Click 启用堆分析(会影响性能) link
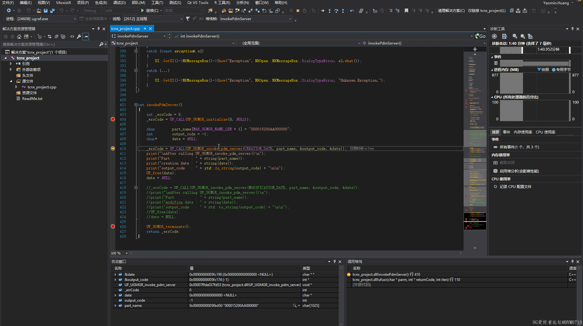This screenshot has width=583, height=326. click(x=519, y=171)
